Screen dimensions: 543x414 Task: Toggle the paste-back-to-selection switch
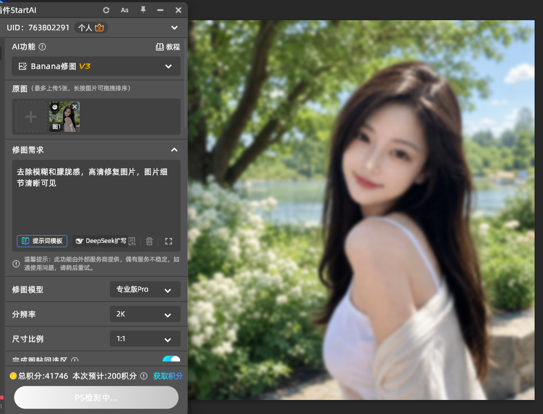point(172,360)
